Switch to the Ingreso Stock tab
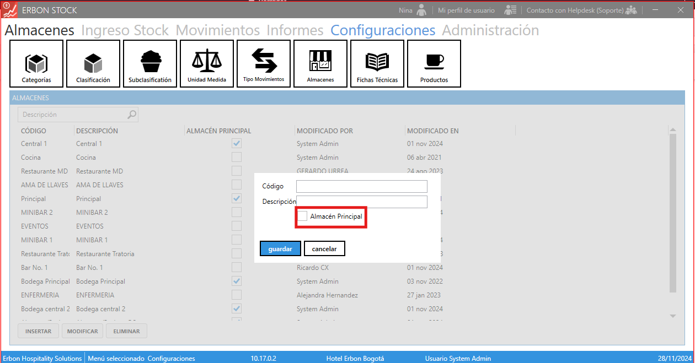The width and height of the screenshot is (695, 363). click(125, 30)
